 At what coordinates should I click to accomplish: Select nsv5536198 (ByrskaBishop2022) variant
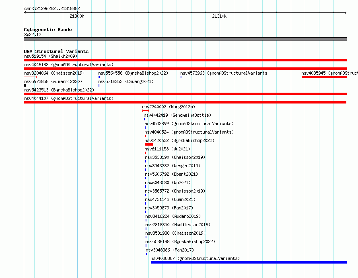pyautogui.click(x=180, y=241)
